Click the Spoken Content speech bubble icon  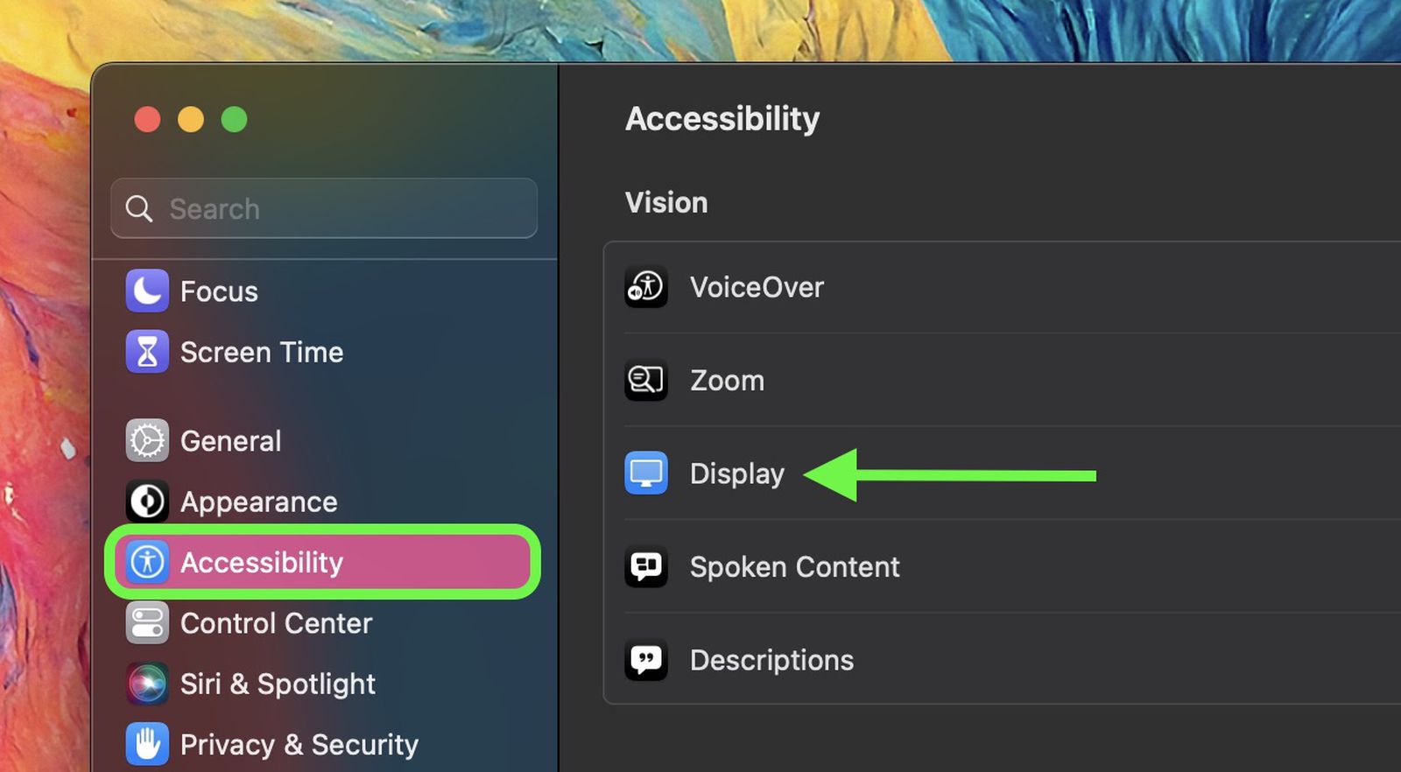645,566
